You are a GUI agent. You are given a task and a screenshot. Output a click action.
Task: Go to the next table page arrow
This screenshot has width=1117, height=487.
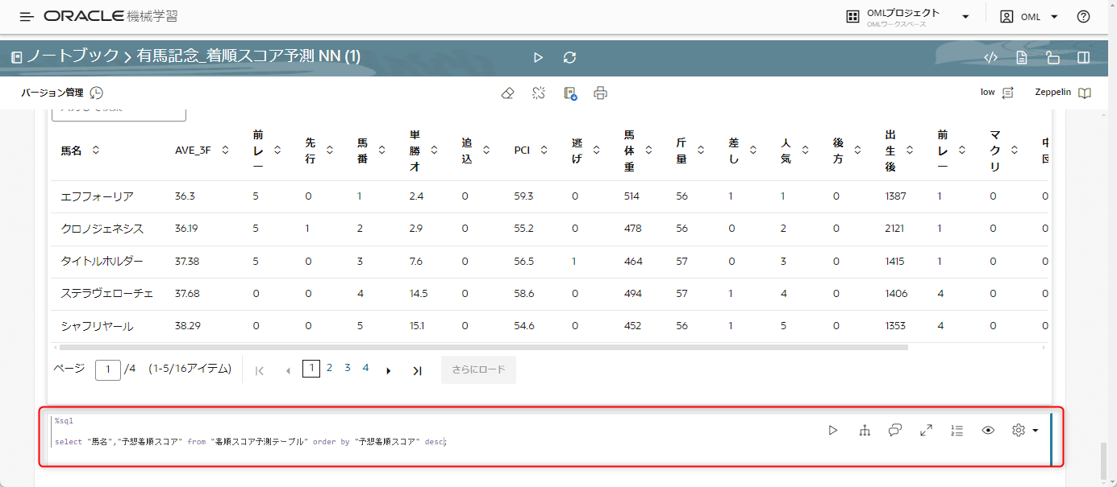(x=389, y=370)
